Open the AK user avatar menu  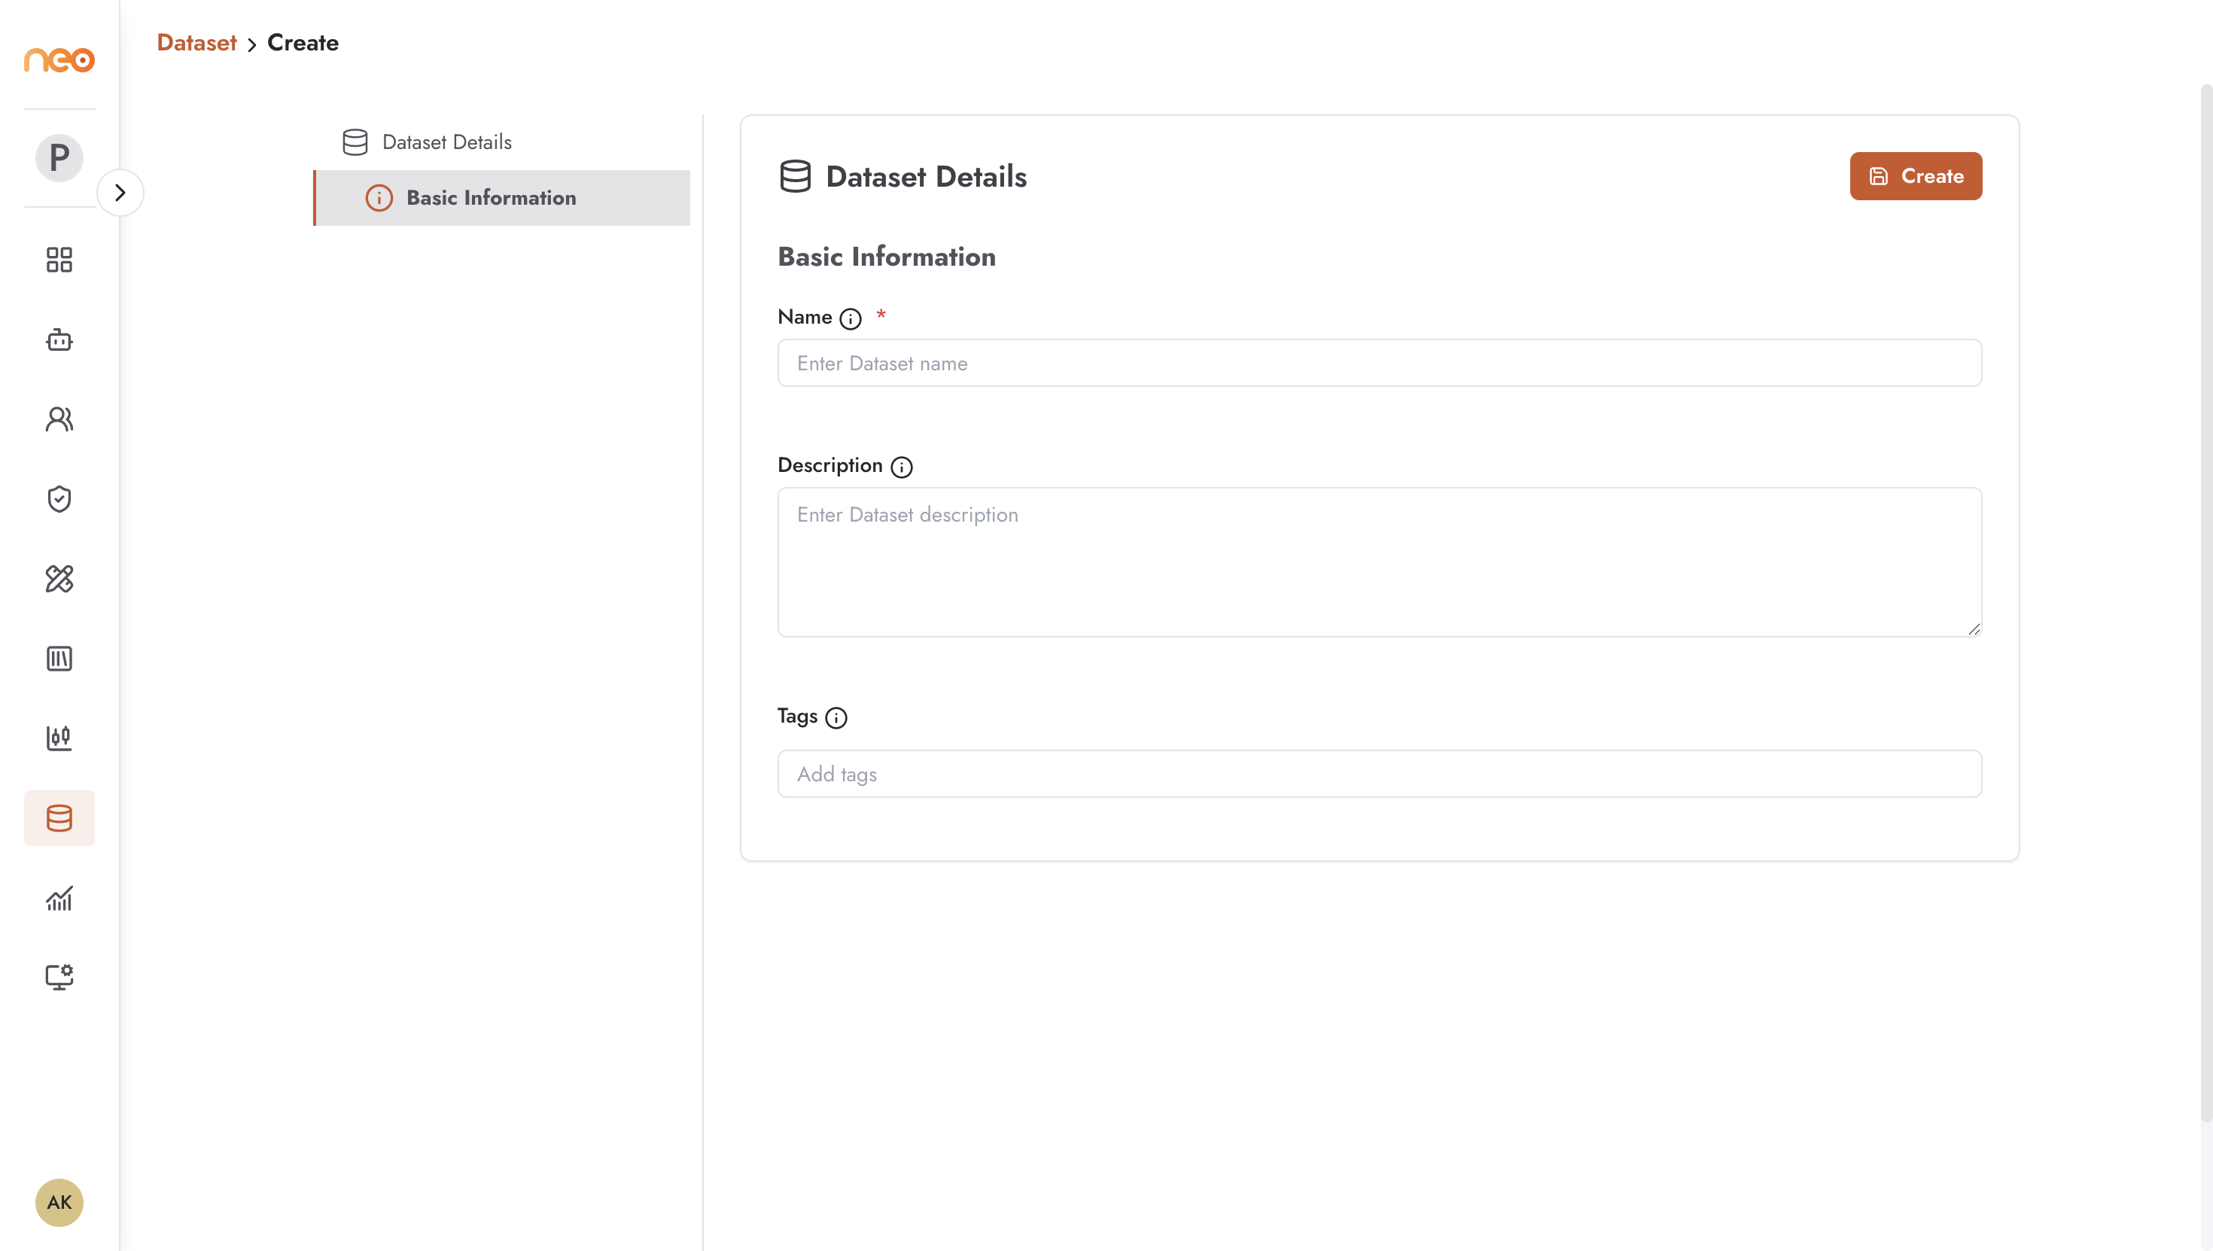tap(59, 1202)
